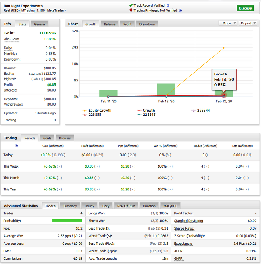261x264 pixels.
Task: Select the Balance chart tab
Action: click(x=110, y=24)
